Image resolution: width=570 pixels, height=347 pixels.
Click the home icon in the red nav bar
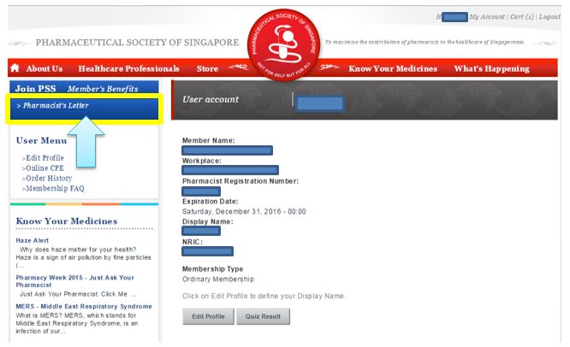[x=15, y=68]
